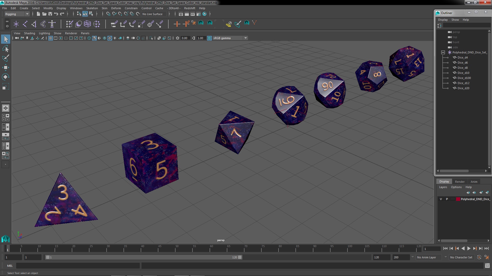Toggle wireframe shading in panel toolbar
This screenshot has width=492, height=276.
89,38
